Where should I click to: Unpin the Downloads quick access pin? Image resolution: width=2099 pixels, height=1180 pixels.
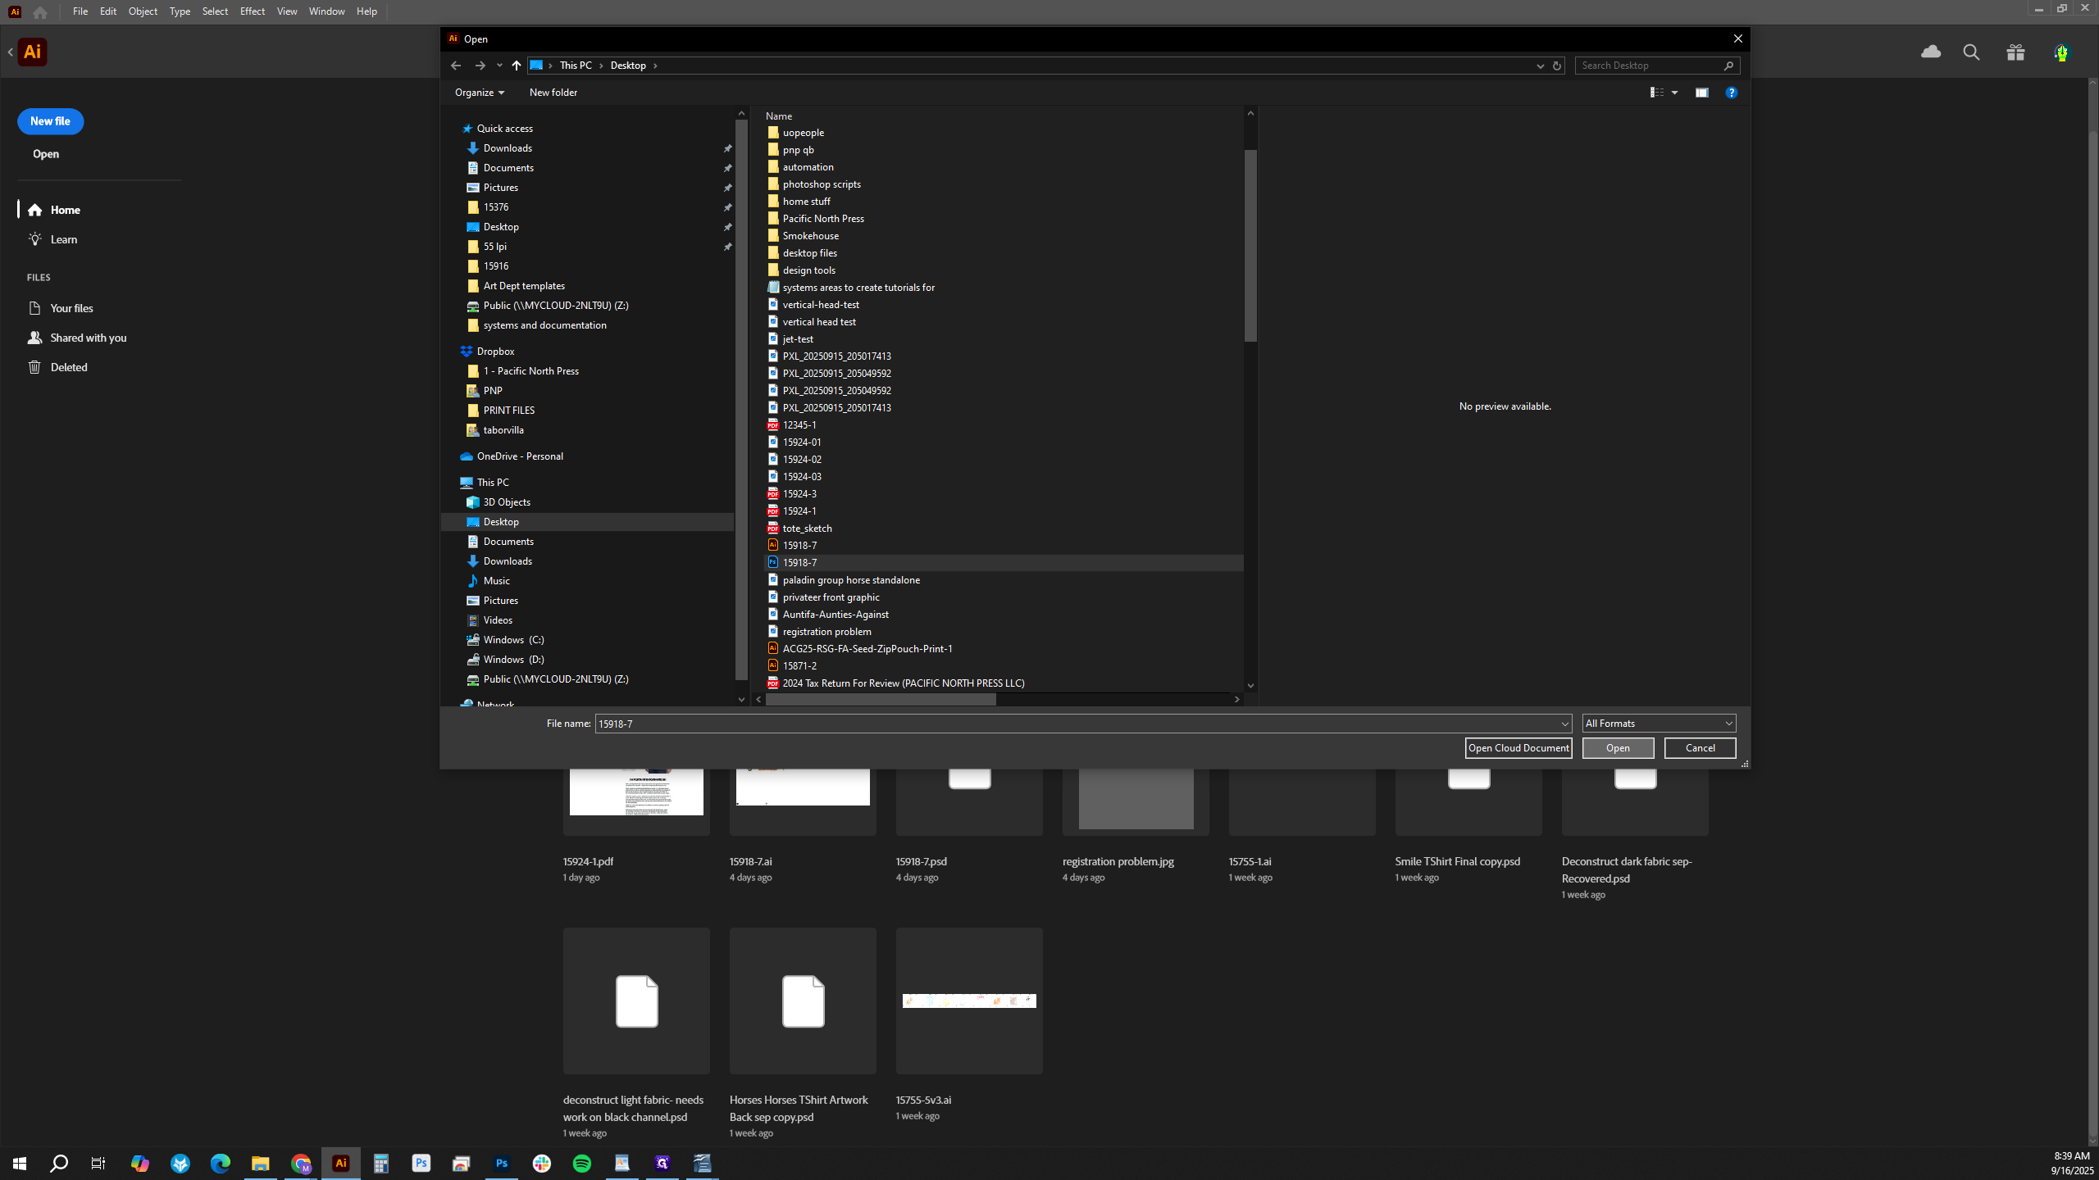tap(727, 148)
